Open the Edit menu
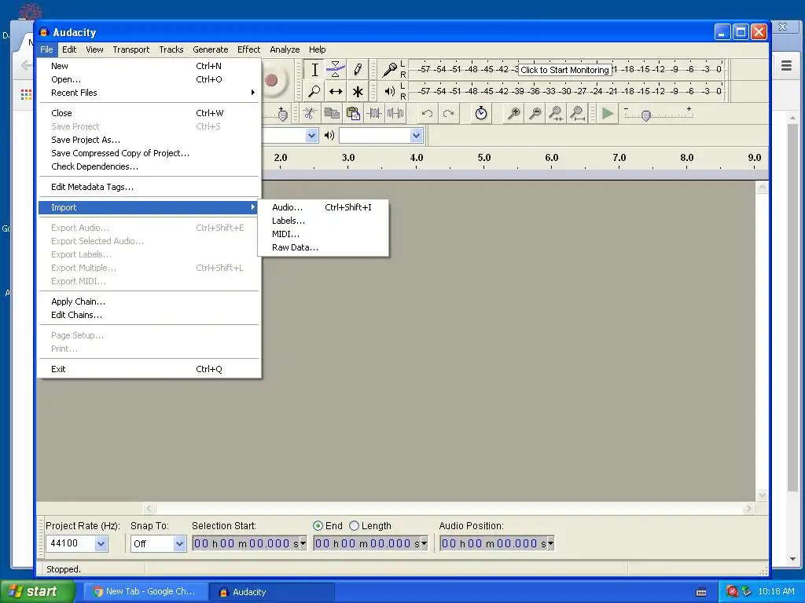 pos(69,49)
